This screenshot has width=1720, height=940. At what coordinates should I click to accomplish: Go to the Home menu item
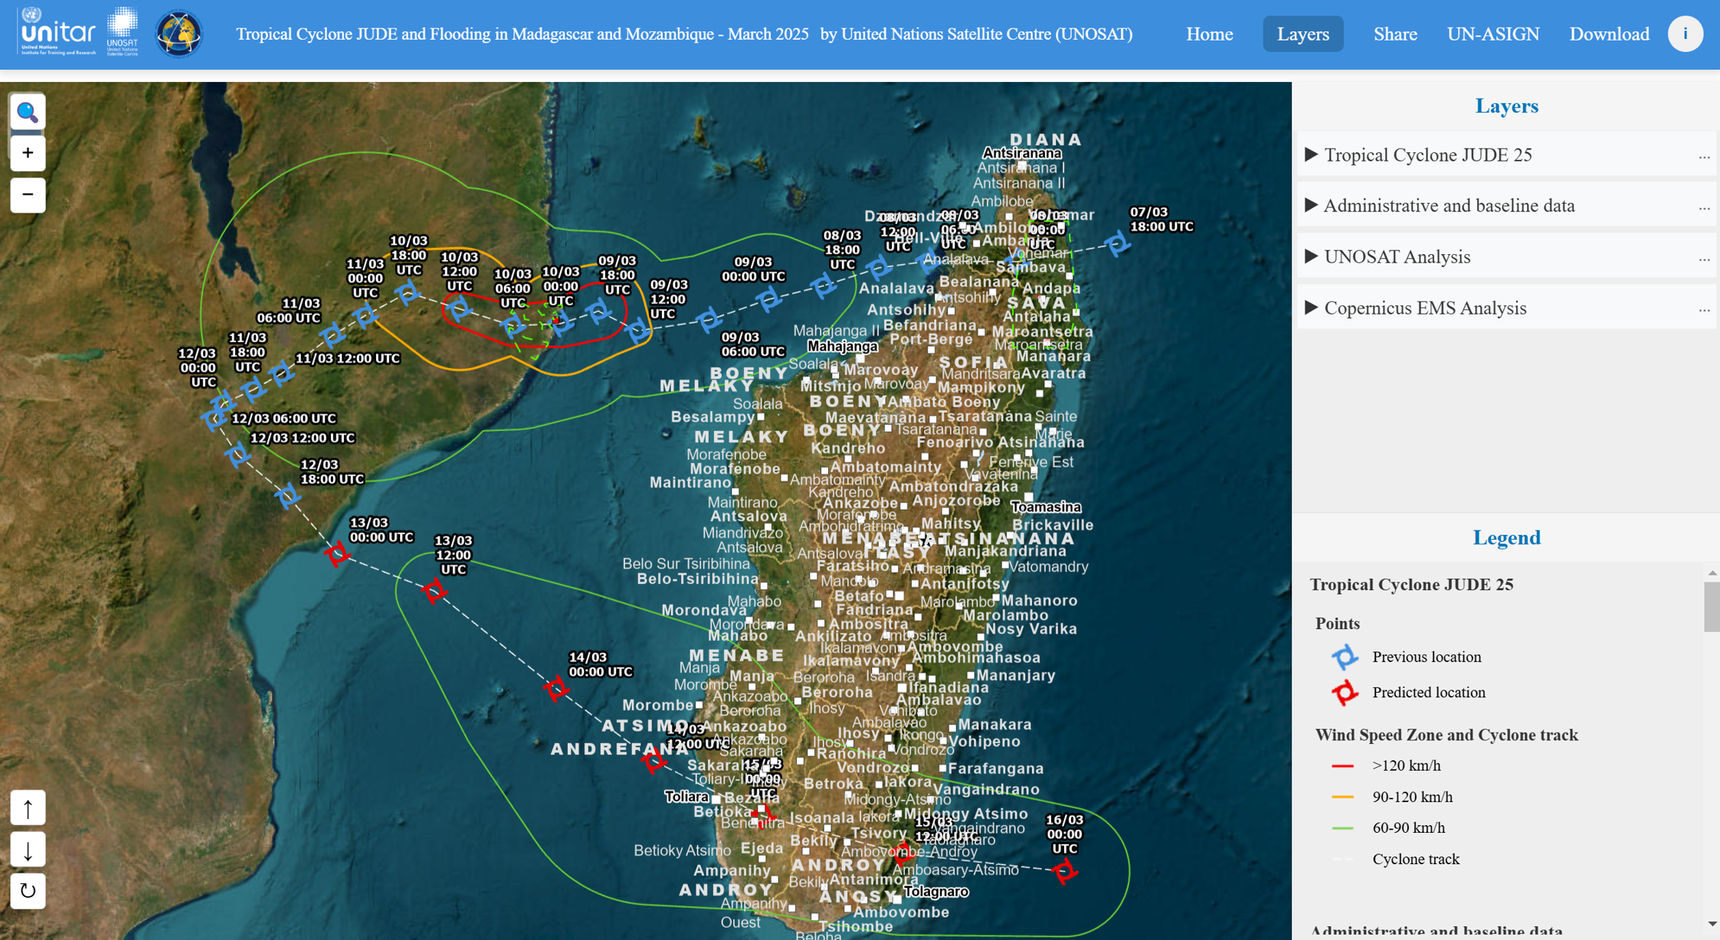[x=1209, y=34]
